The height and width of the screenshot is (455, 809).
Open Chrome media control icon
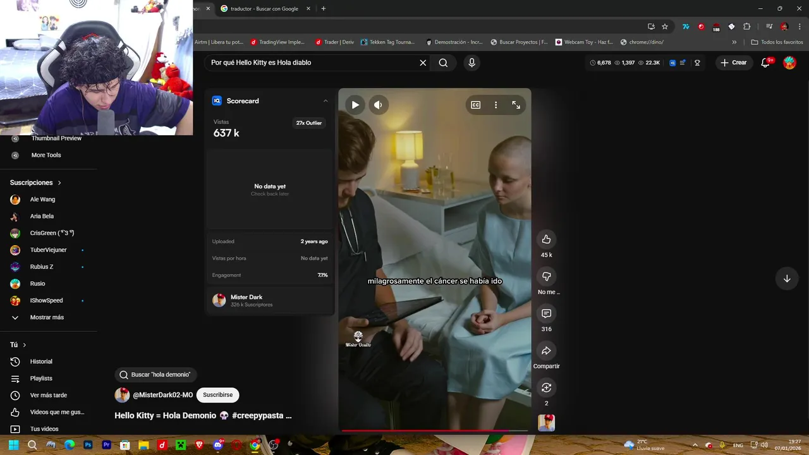click(x=769, y=27)
